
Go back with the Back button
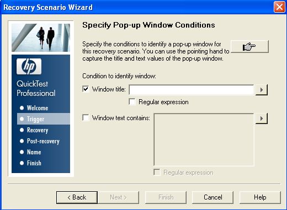coord(77,197)
